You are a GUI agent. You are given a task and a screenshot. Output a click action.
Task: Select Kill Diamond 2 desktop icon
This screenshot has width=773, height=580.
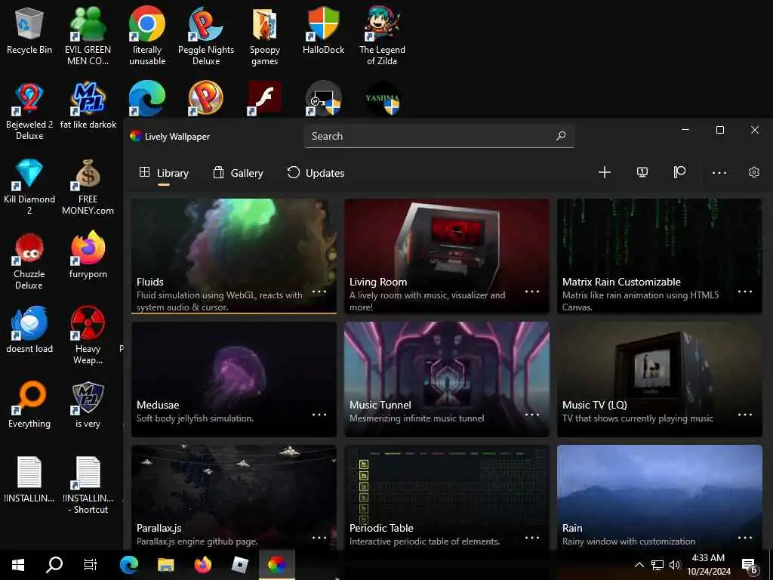click(x=29, y=187)
